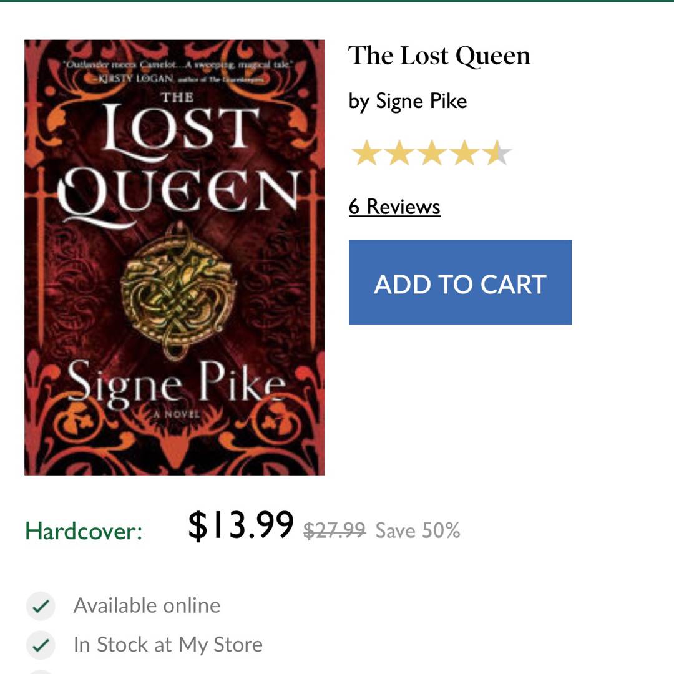This screenshot has height=674, width=674.
Task: Click the checkmark next to In Stock at My Store
Action: click(41, 645)
